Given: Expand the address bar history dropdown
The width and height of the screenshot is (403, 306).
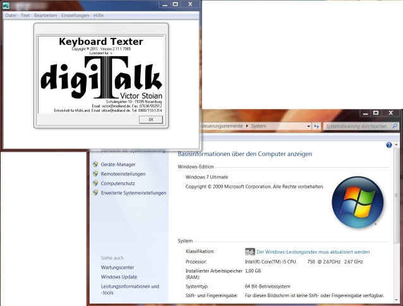Looking at the screenshot, I should point(308,126).
